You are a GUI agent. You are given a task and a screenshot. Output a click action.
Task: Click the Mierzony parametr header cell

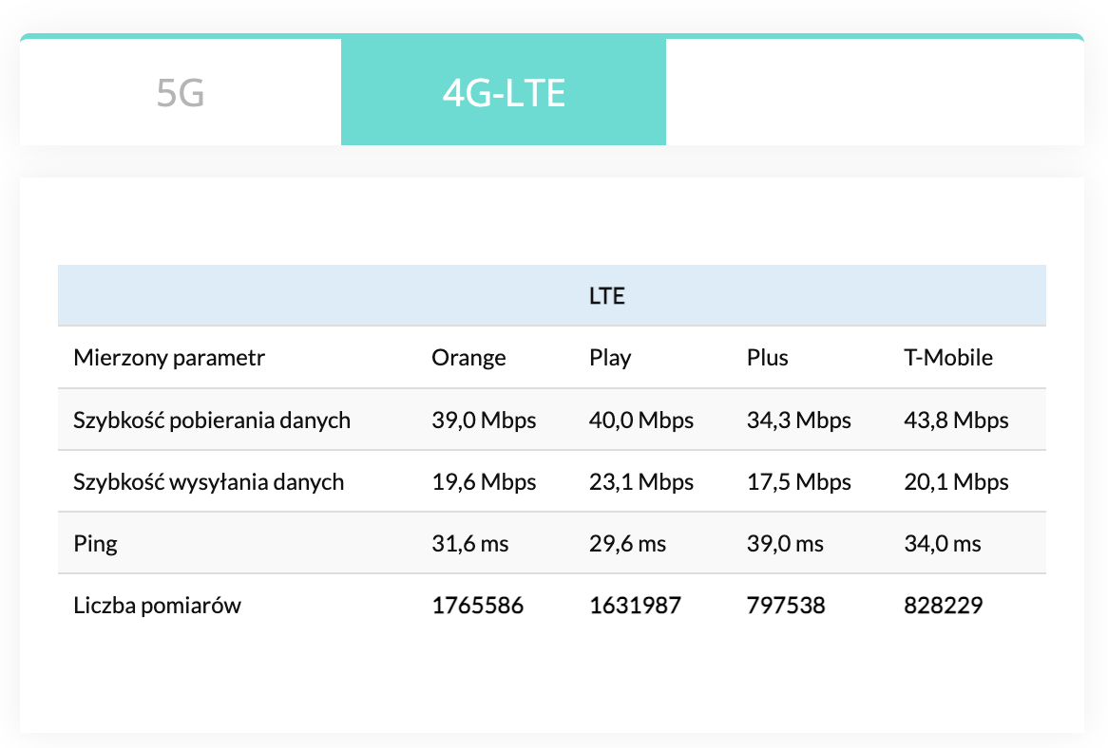click(169, 358)
